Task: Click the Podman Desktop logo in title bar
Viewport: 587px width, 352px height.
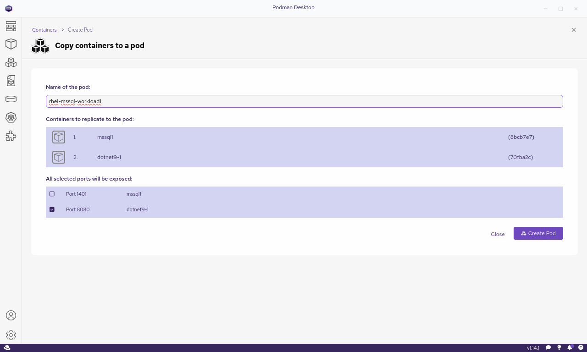Action: (9, 8)
